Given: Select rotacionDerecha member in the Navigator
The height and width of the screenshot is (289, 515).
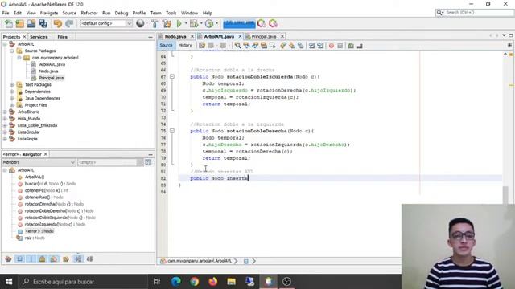Looking at the screenshot, I should 54,204.
